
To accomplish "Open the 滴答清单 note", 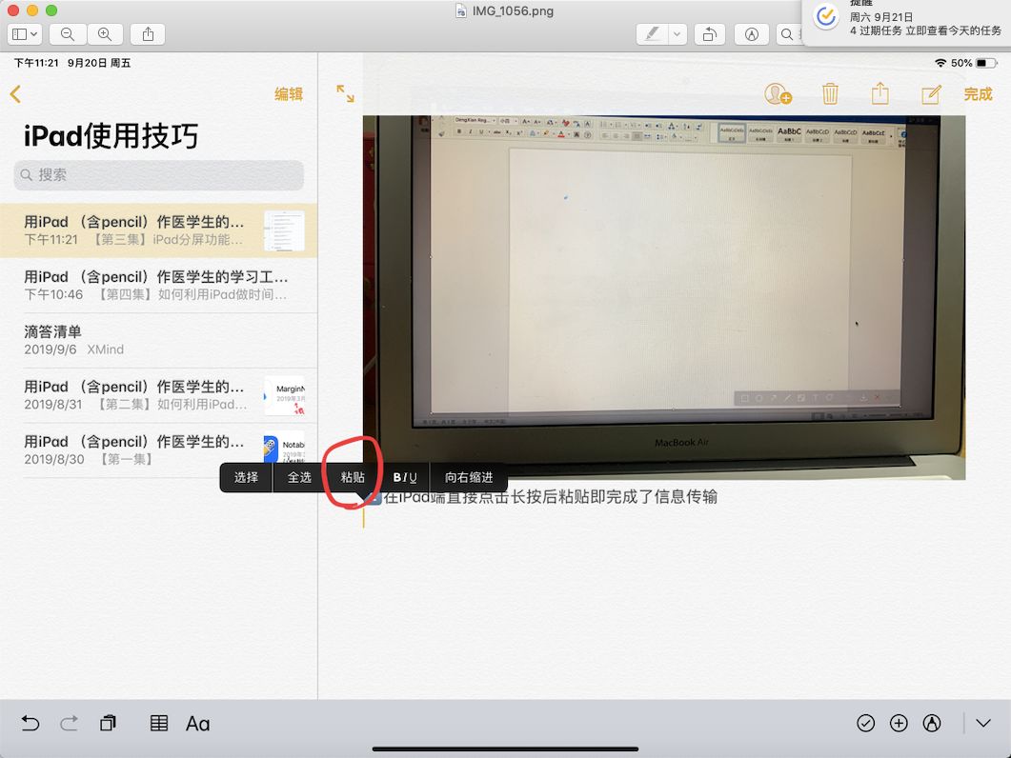I will click(x=158, y=340).
